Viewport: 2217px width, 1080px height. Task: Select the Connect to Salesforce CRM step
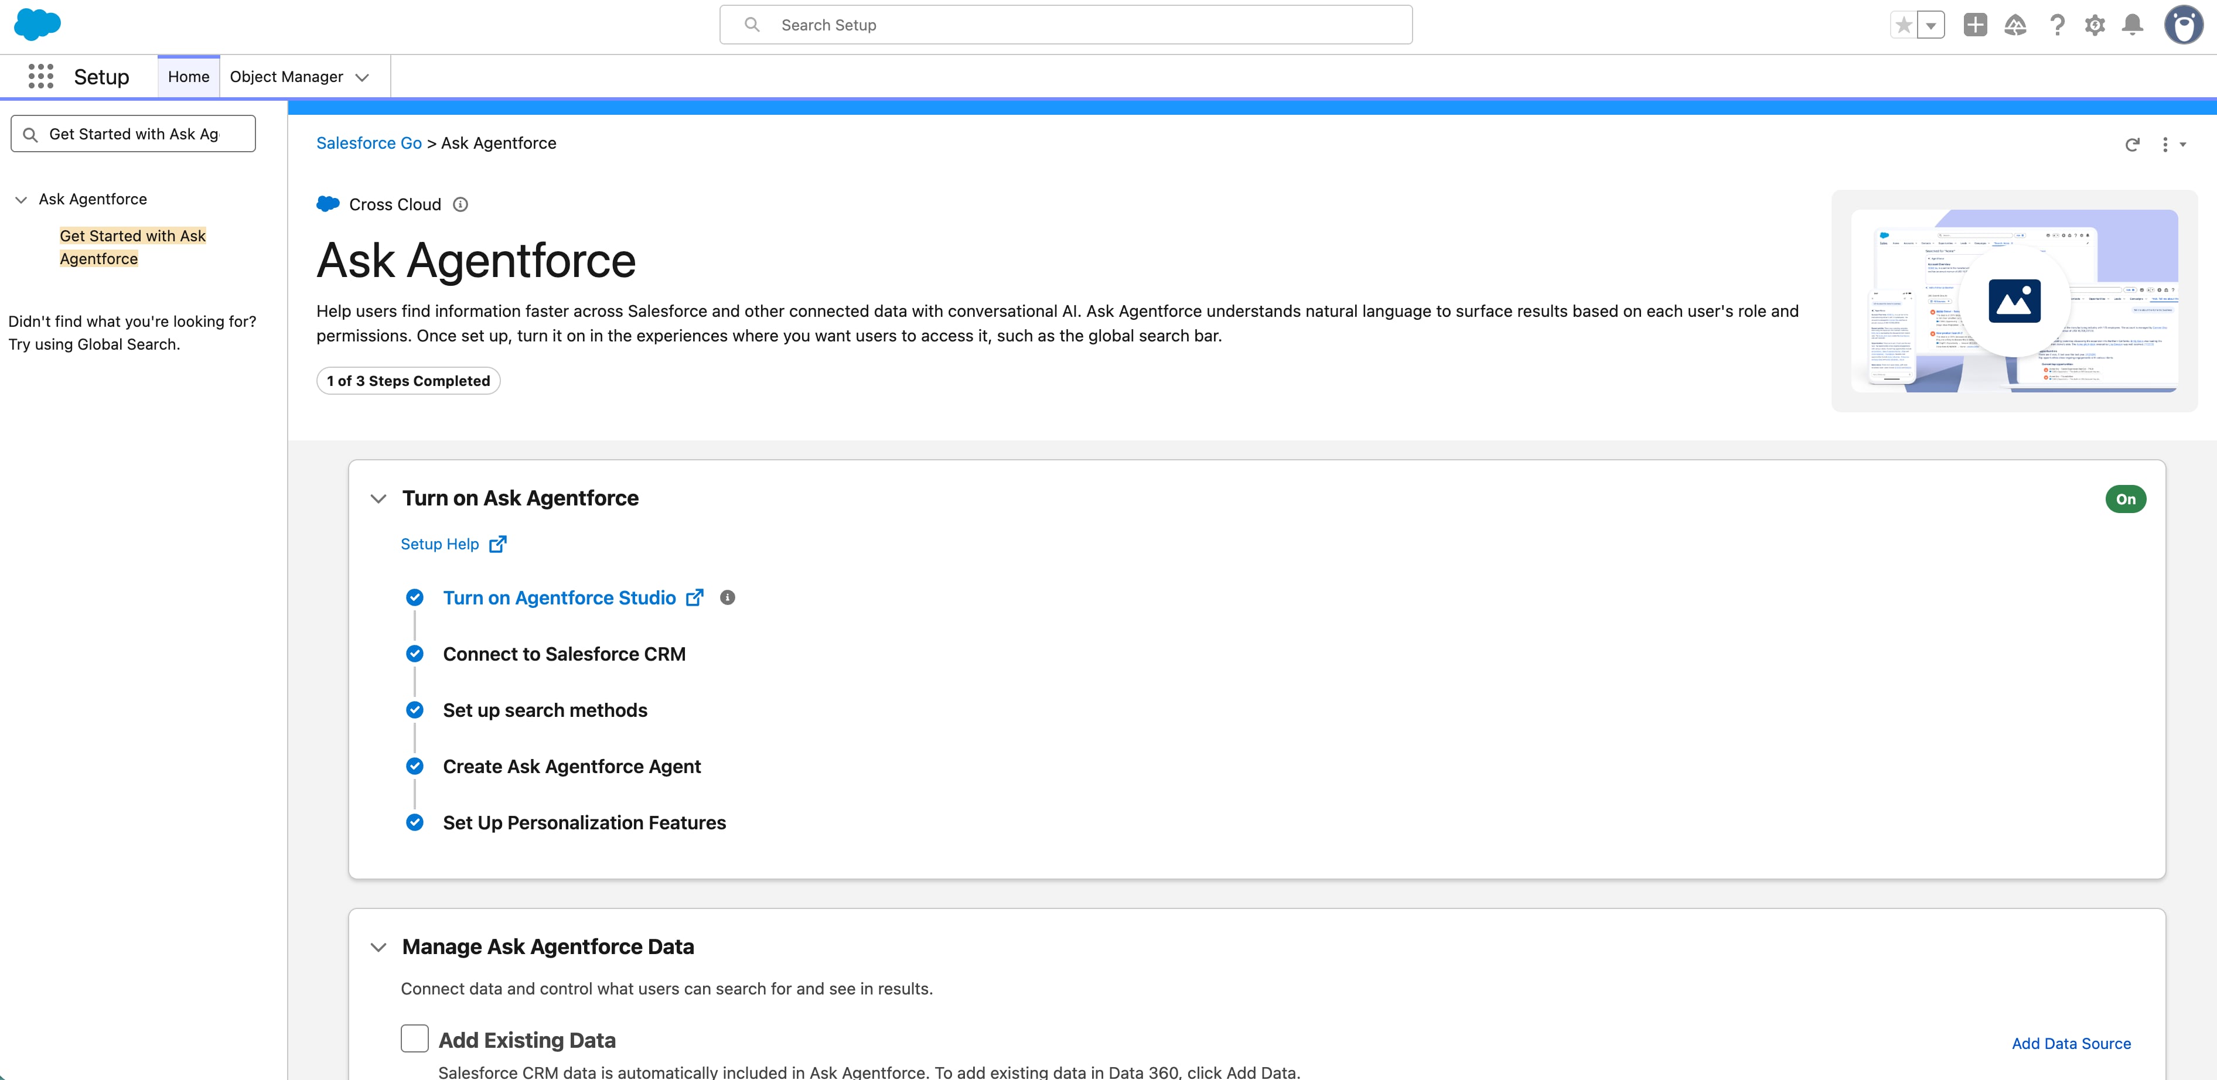[564, 654]
